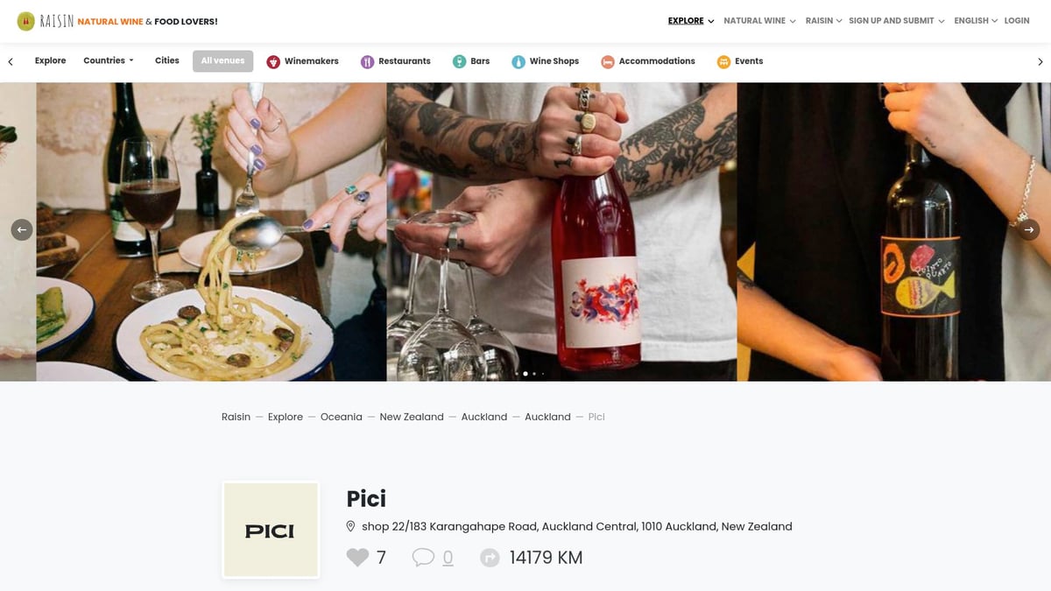Select the Bars filter icon
1051x591 pixels.
460,60
